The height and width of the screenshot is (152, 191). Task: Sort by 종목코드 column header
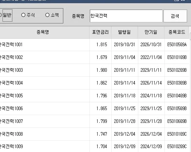coord(177,32)
